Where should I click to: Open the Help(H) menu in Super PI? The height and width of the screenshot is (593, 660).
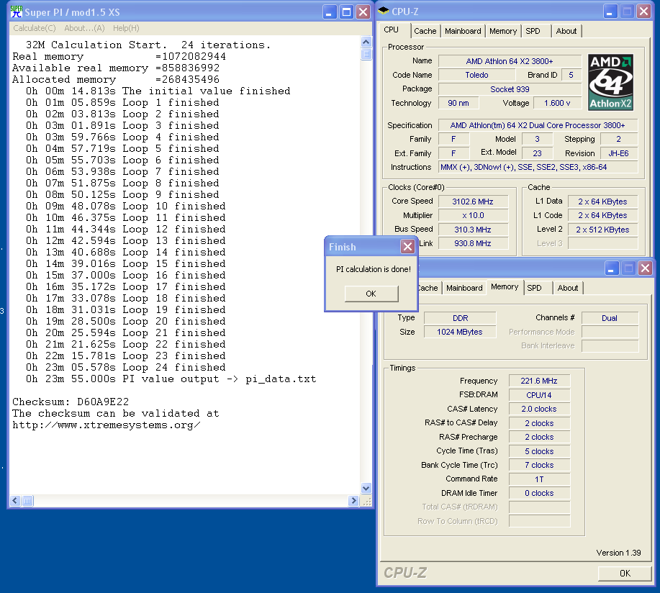click(x=126, y=28)
